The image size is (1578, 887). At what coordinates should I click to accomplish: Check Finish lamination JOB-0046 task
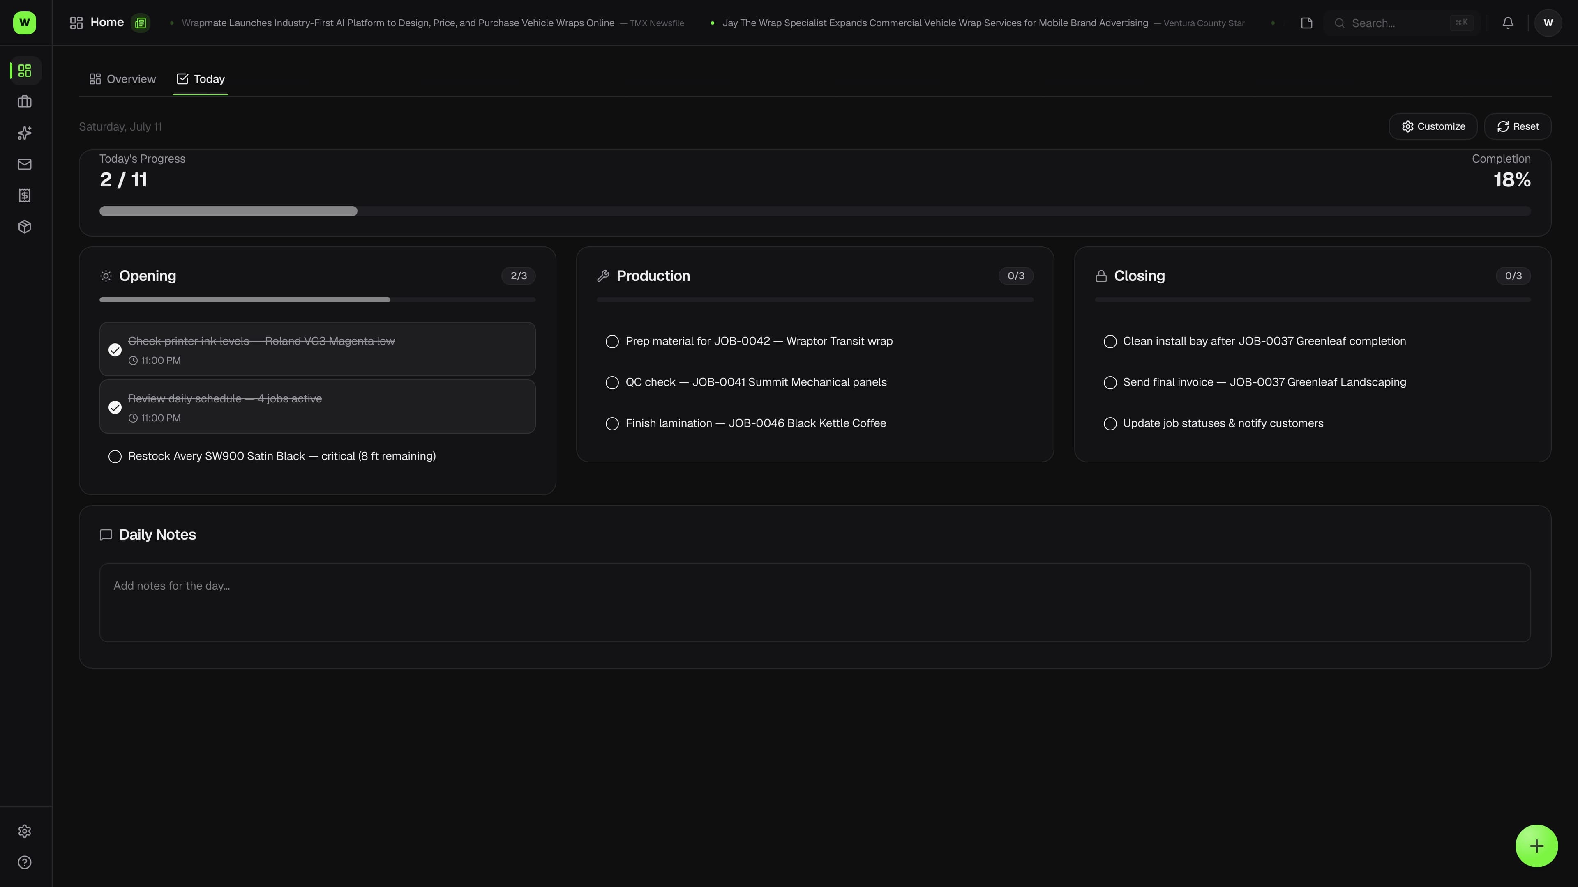612,424
